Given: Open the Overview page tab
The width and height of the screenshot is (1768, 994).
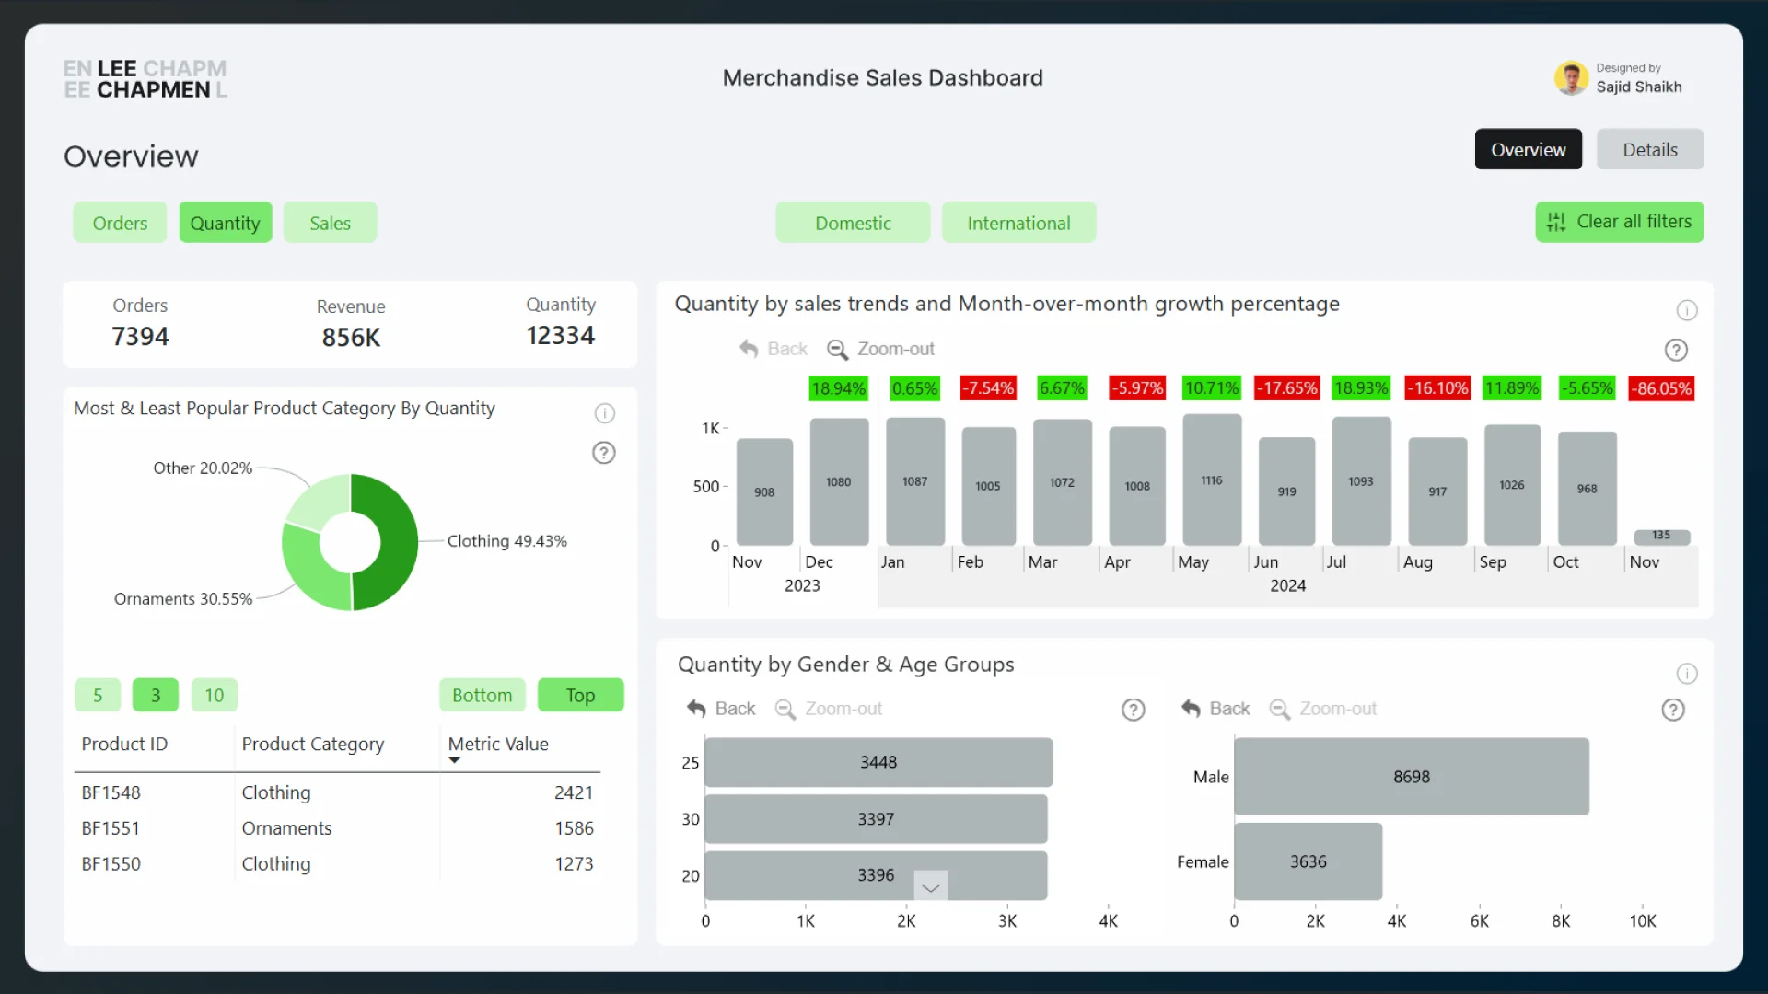Looking at the screenshot, I should click(1528, 150).
